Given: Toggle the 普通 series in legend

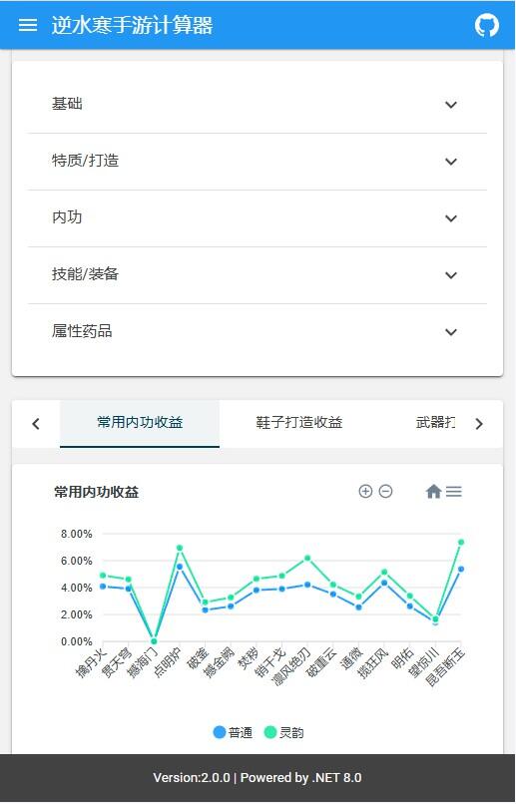Looking at the screenshot, I should [233, 732].
